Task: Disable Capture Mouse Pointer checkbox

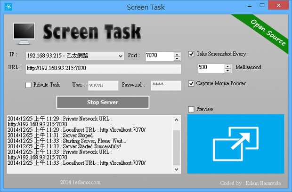Action: coord(191,84)
